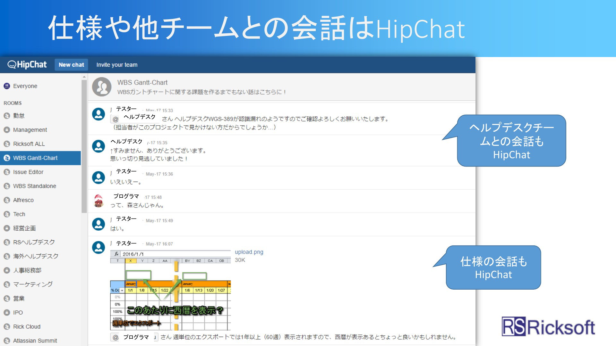Click the WBS Gantt-Chart sidebar room icon
This screenshot has width=616, height=346.
click(x=7, y=158)
